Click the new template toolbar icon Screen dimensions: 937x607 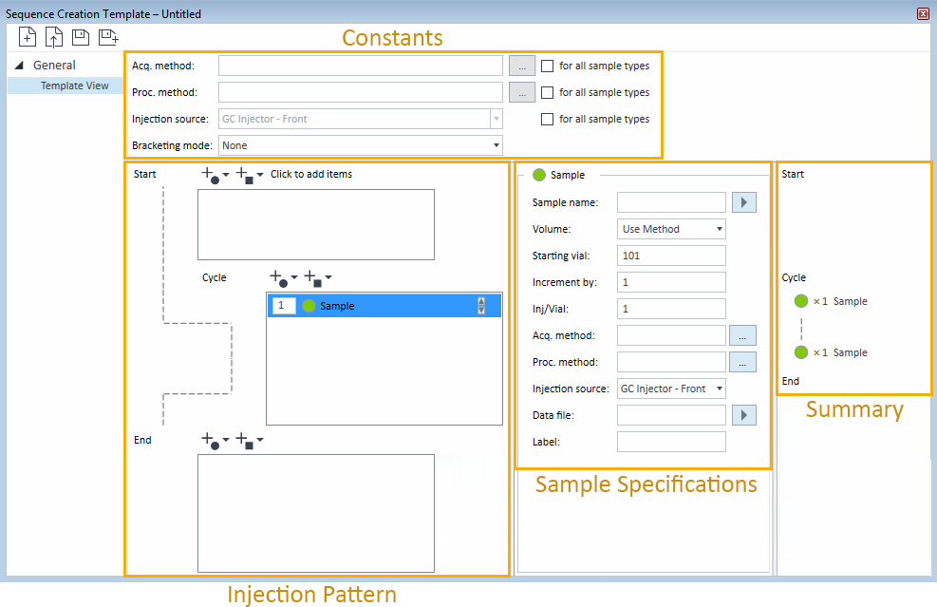tap(28, 37)
